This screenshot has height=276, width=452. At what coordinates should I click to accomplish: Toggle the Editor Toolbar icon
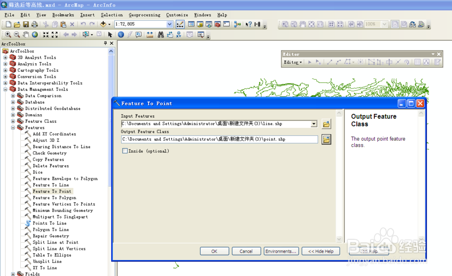coord(180,24)
